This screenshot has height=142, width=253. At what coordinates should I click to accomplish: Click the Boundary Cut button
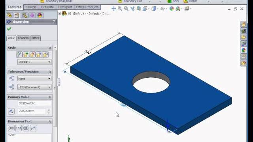[130, 1]
